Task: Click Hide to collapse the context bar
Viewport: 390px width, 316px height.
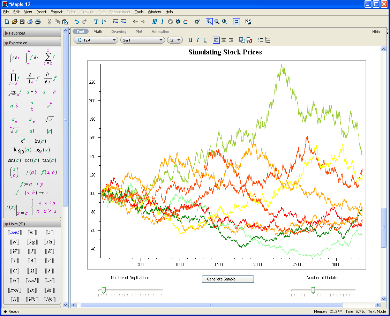Action: tap(376, 31)
